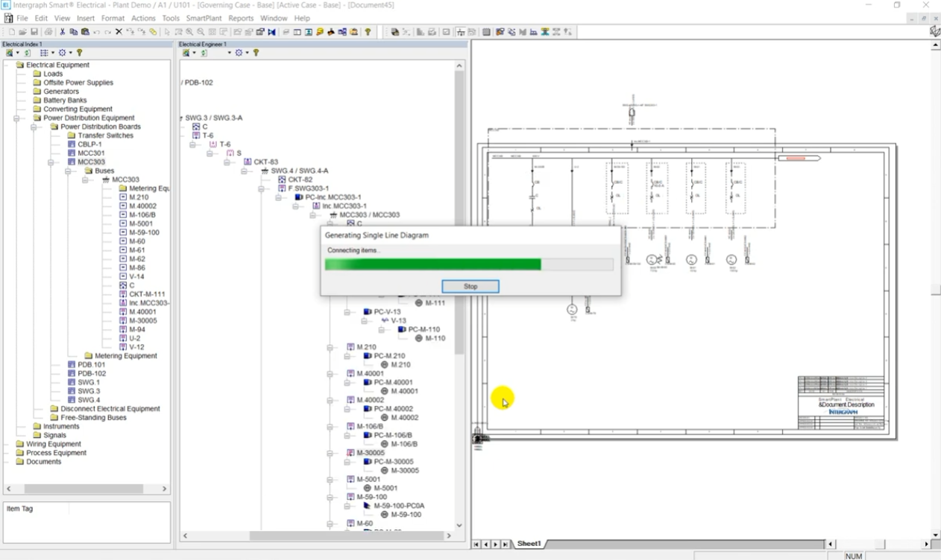Click the Undo toolbar icon
The width and height of the screenshot is (941, 560).
coord(96,32)
